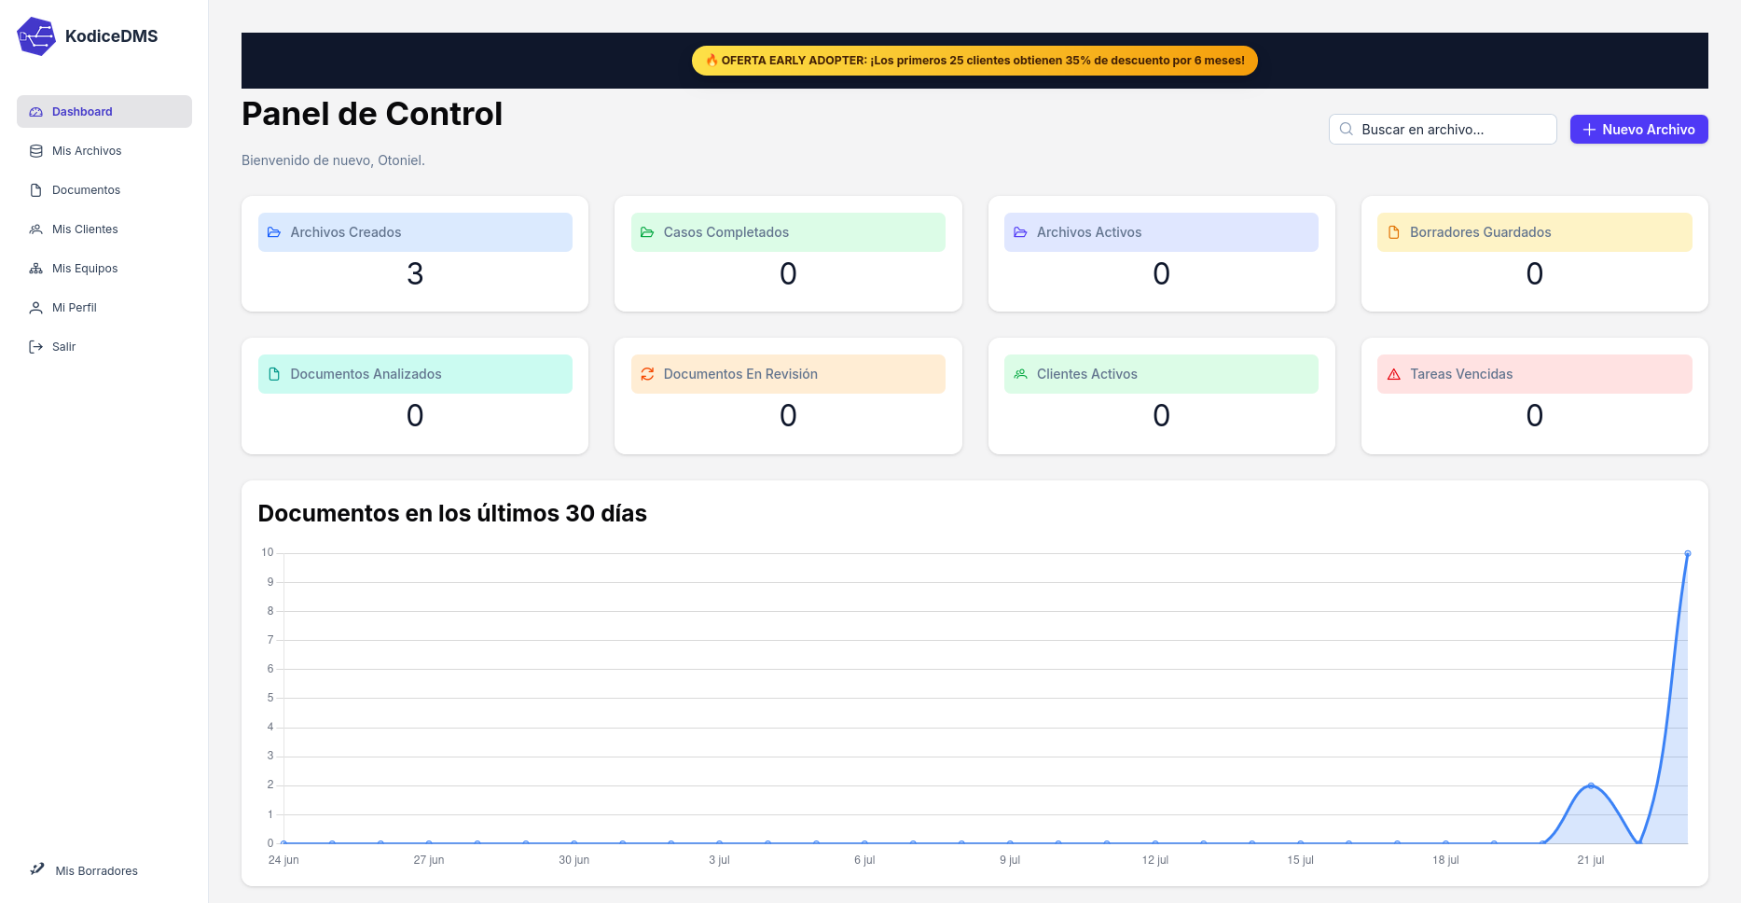Click the early adopter offer banner
The image size is (1741, 903).
974,61
